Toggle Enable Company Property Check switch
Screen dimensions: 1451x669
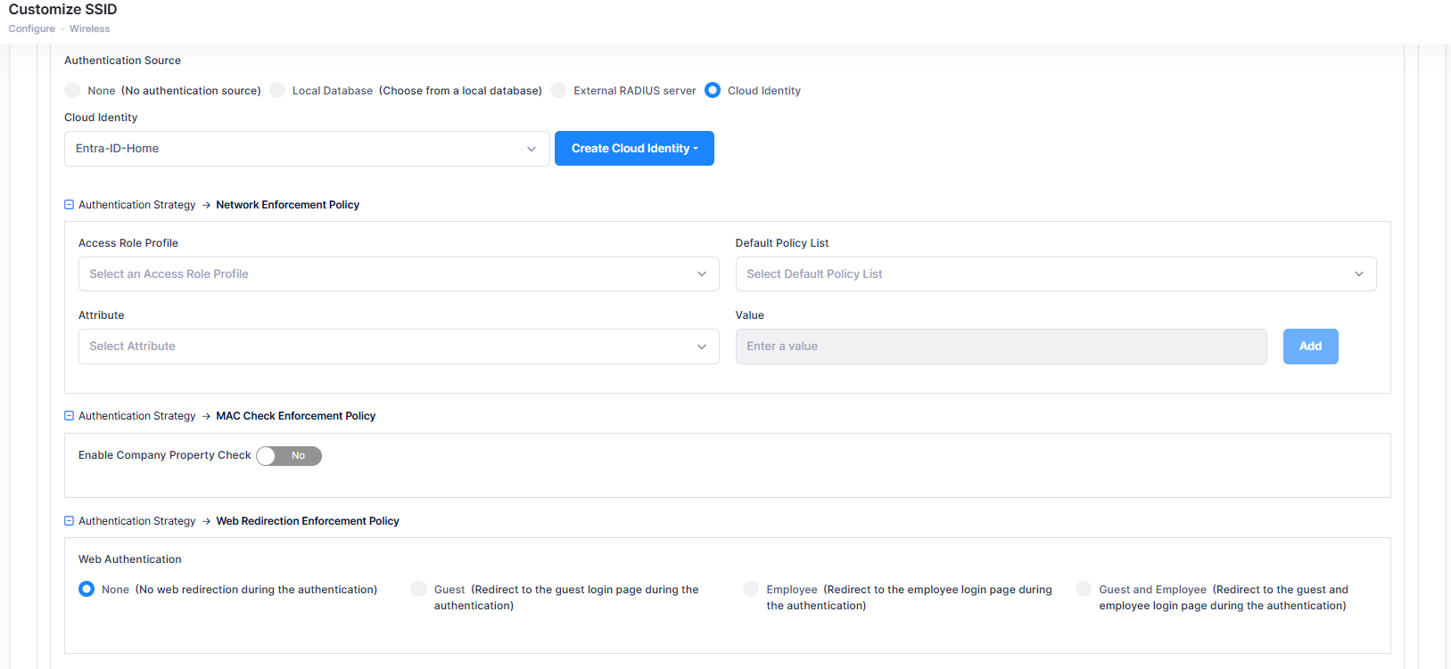click(288, 456)
